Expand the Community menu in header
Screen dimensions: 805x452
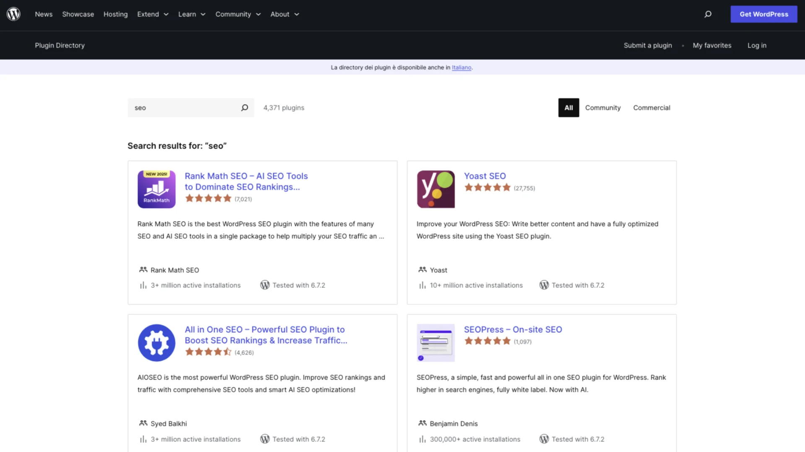(x=238, y=14)
